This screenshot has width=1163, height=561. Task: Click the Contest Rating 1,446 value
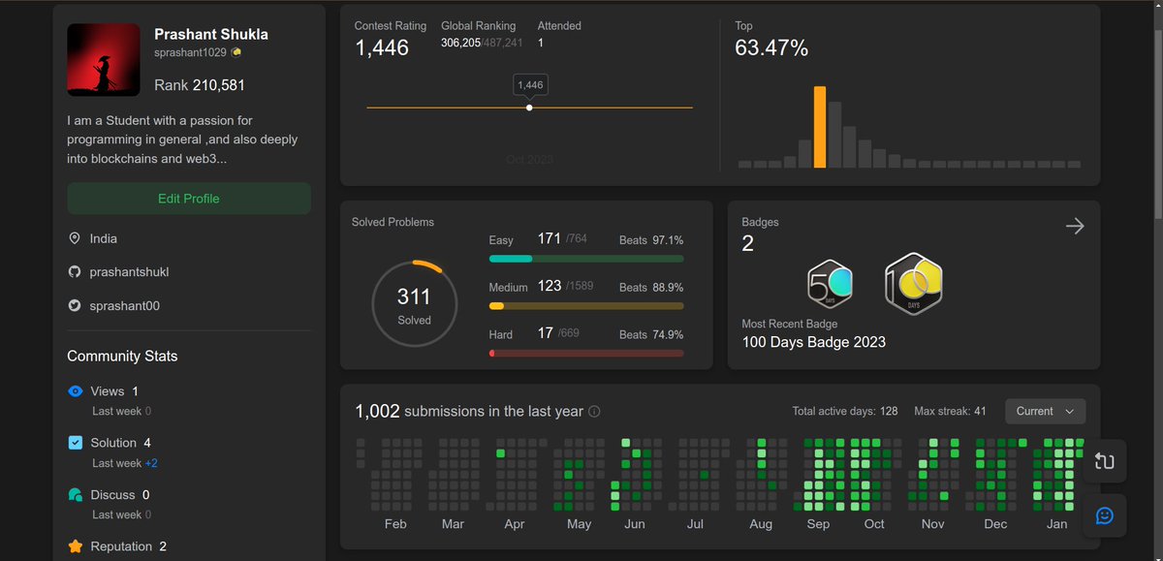[382, 47]
